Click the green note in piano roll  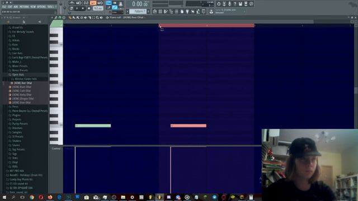click(x=93, y=126)
